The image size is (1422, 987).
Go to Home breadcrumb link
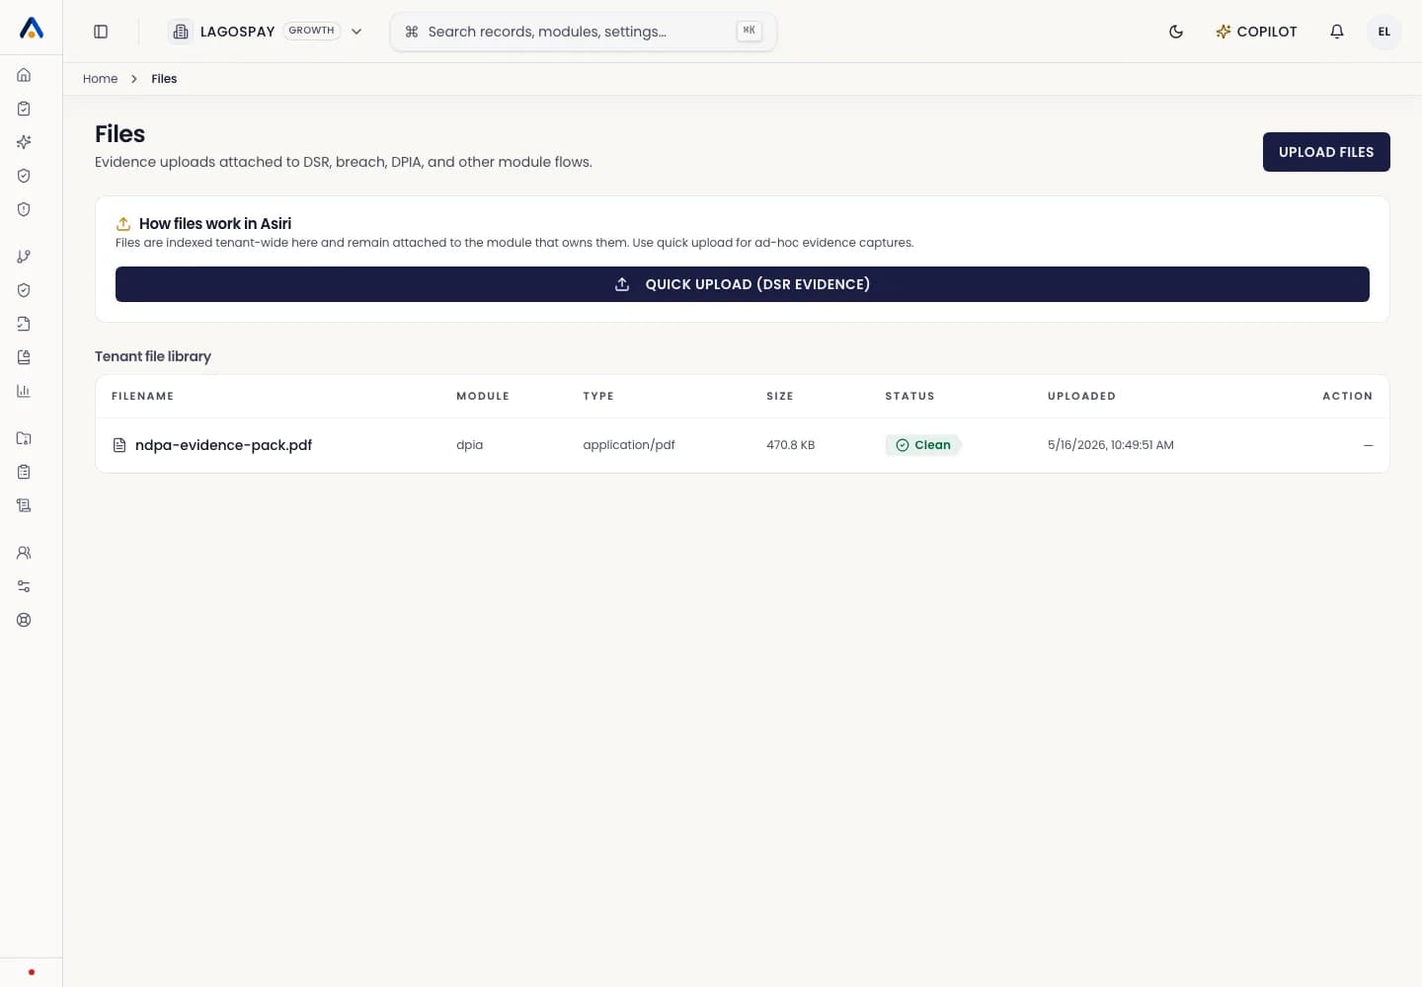pyautogui.click(x=100, y=79)
